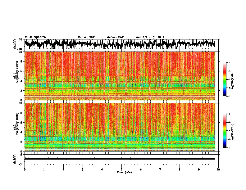Click the '5' tick on the time axis

tap(121, 170)
